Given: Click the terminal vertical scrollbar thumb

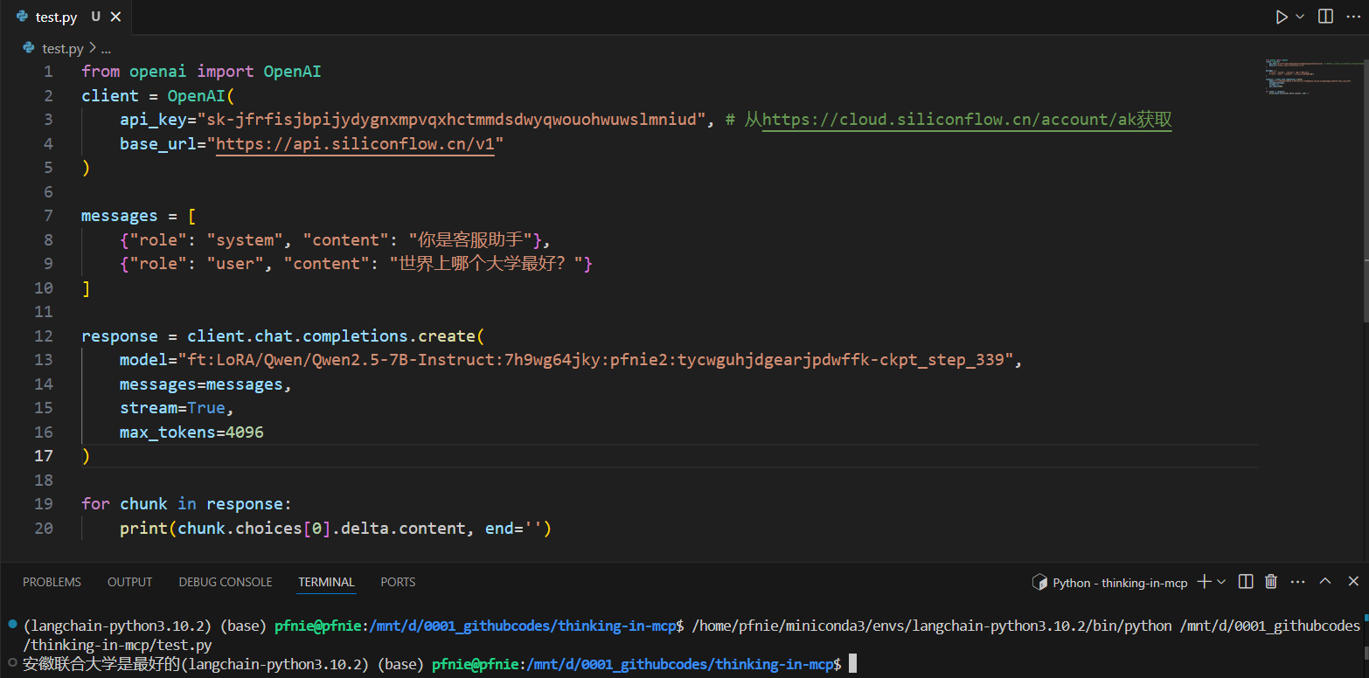Looking at the screenshot, I should 1365,654.
